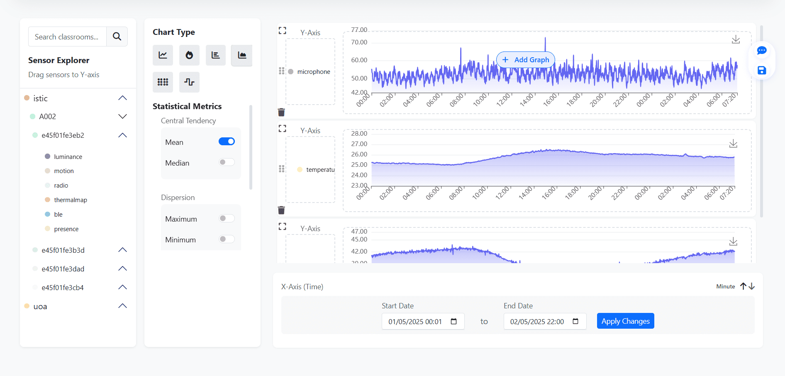The width and height of the screenshot is (785, 376).
Task: Expand microphone graph to fullscreen
Action: 283,31
